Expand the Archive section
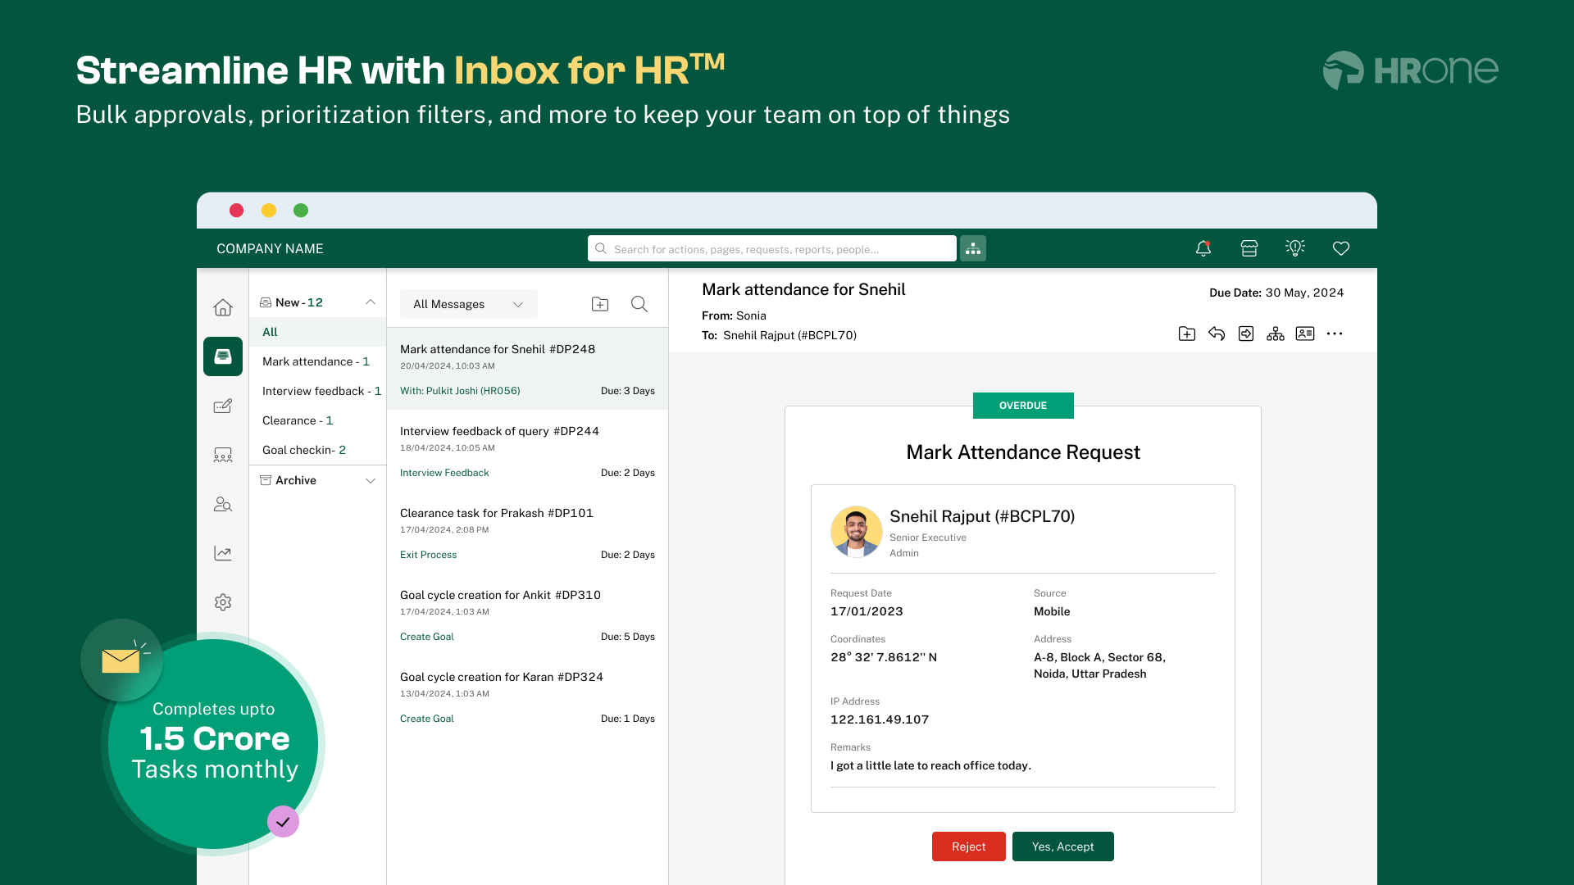1574x885 pixels. tap(370, 481)
